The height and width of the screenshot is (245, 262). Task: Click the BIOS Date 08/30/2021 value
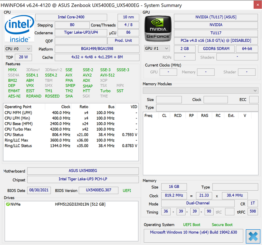39,190
